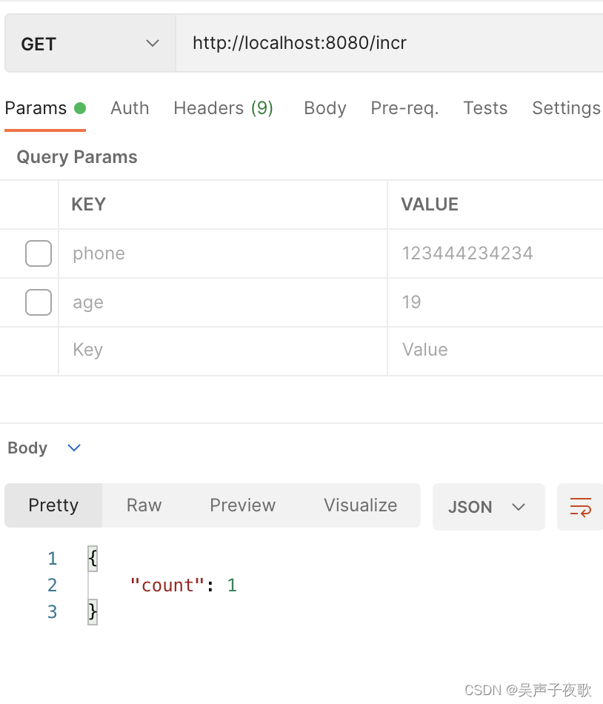Go to the Tests tab

(x=485, y=108)
